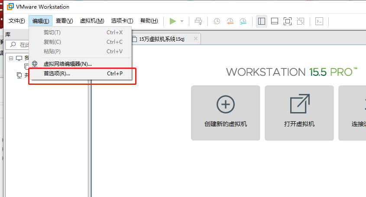Toggle the thumbnail bar view icon
This screenshot has width=366, height=197.
pyautogui.click(x=275, y=21)
